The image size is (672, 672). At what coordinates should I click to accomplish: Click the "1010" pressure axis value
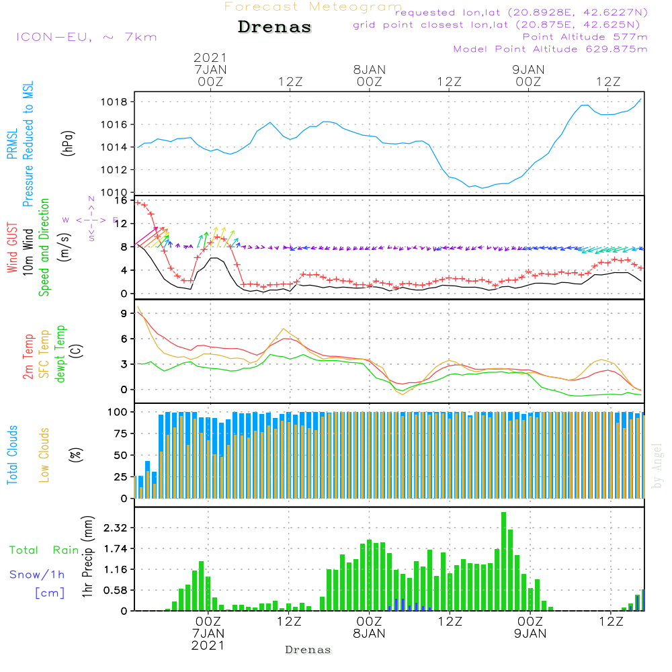[114, 192]
